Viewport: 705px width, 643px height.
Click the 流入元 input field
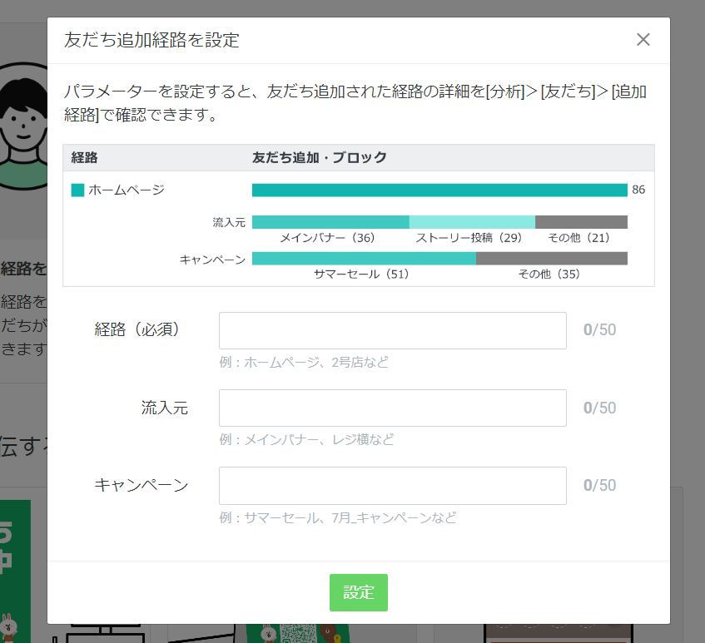click(x=392, y=408)
